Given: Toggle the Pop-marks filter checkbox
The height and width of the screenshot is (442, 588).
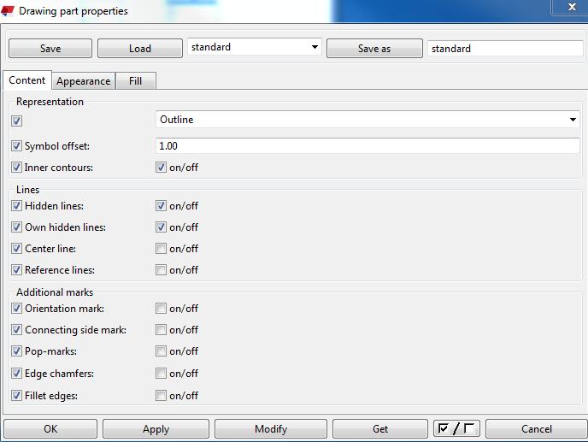Looking at the screenshot, I should click(x=16, y=351).
